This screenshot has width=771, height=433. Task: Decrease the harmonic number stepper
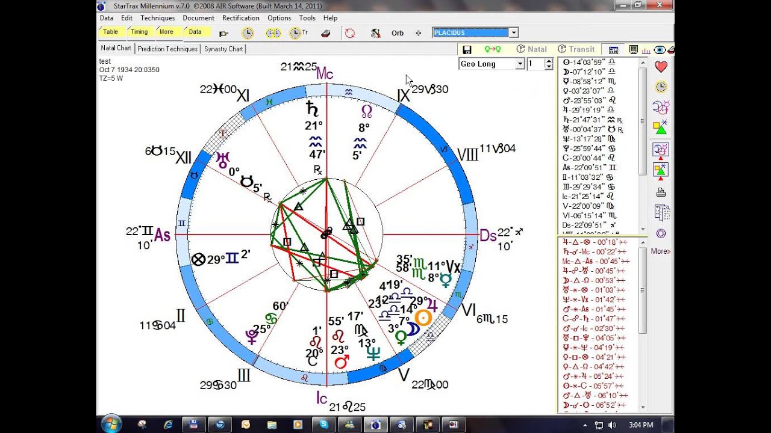coord(548,67)
